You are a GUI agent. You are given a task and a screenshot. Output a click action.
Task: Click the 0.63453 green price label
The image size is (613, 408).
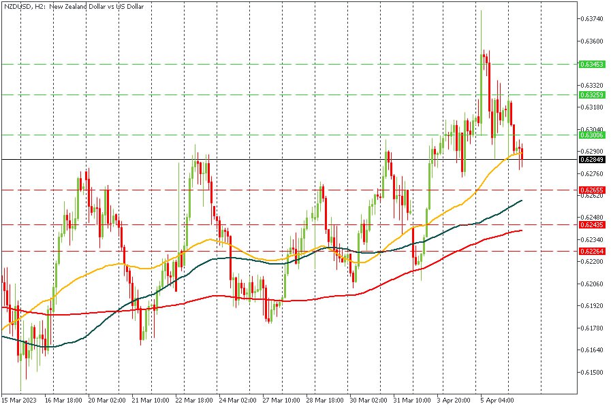[592, 64]
